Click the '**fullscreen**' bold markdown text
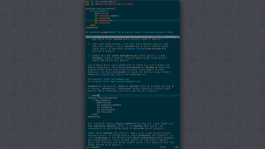265x149 pixels. coord(125,88)
